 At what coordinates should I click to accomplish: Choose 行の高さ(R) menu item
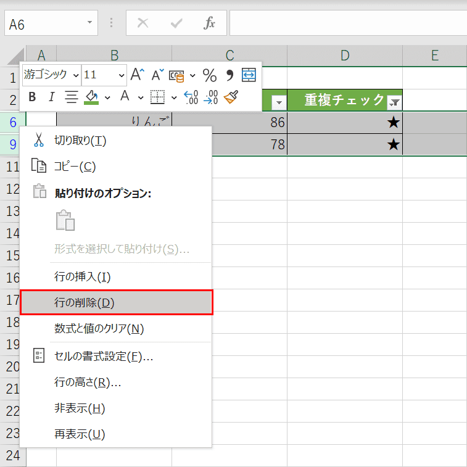tap(116, 382)
